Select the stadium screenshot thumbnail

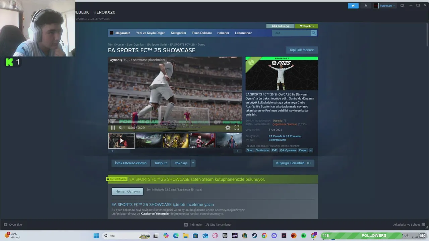(148, 141)
